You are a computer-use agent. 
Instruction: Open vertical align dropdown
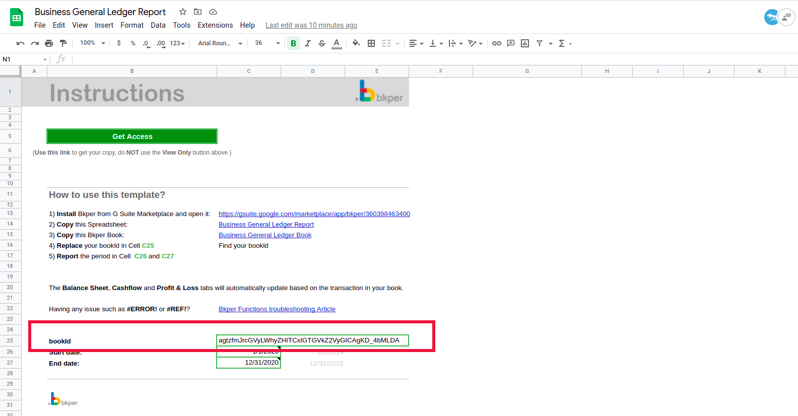pyautogui.click(x=436, y=43)
